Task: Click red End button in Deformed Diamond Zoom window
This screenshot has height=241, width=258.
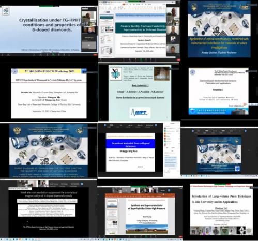Action: point(178,60)
